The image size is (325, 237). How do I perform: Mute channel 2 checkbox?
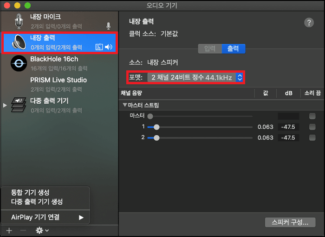tap(312, 137)
